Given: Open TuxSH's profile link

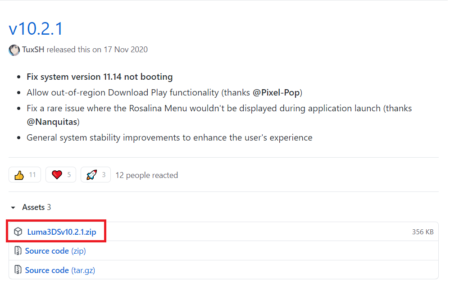Looking at the screenshot, I should click(x=33, y=50).
